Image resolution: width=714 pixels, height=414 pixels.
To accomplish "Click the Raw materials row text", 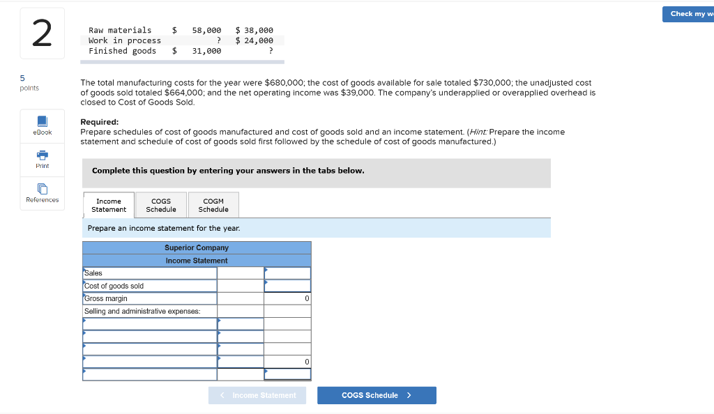I will coord(120,30).
